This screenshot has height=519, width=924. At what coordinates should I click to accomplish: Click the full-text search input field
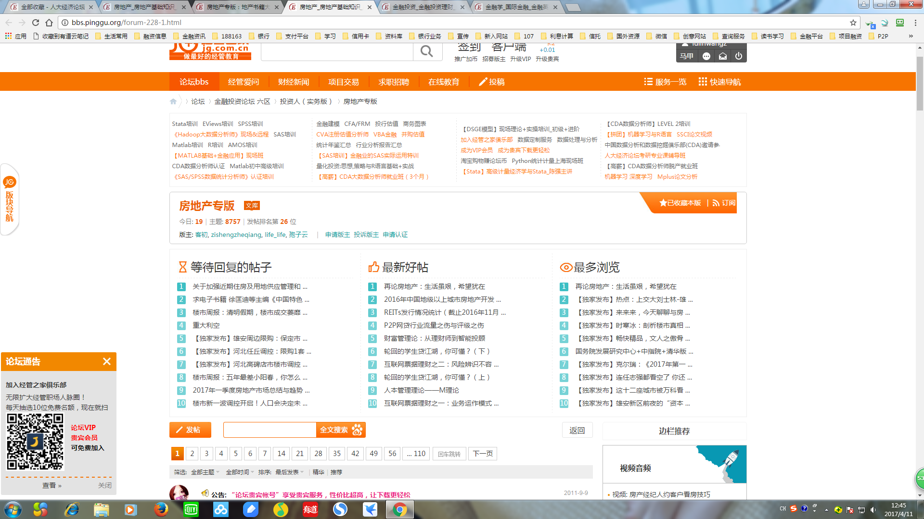click(269, 430)
